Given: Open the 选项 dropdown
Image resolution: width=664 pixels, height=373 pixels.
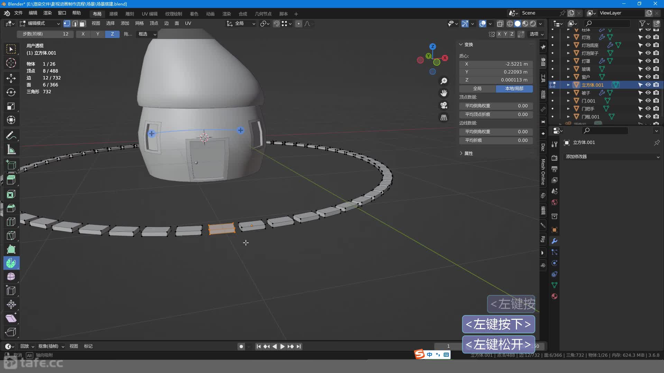Looking at the screenshot, I should point(537,34).
